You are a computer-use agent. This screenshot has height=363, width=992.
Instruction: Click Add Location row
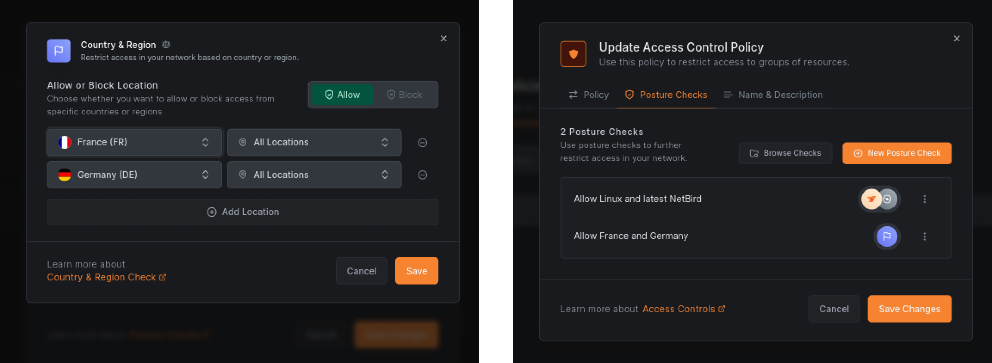pos(242,212)
